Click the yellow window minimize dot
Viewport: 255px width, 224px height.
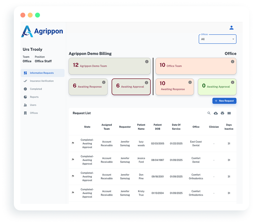click(x=30, y=15)
